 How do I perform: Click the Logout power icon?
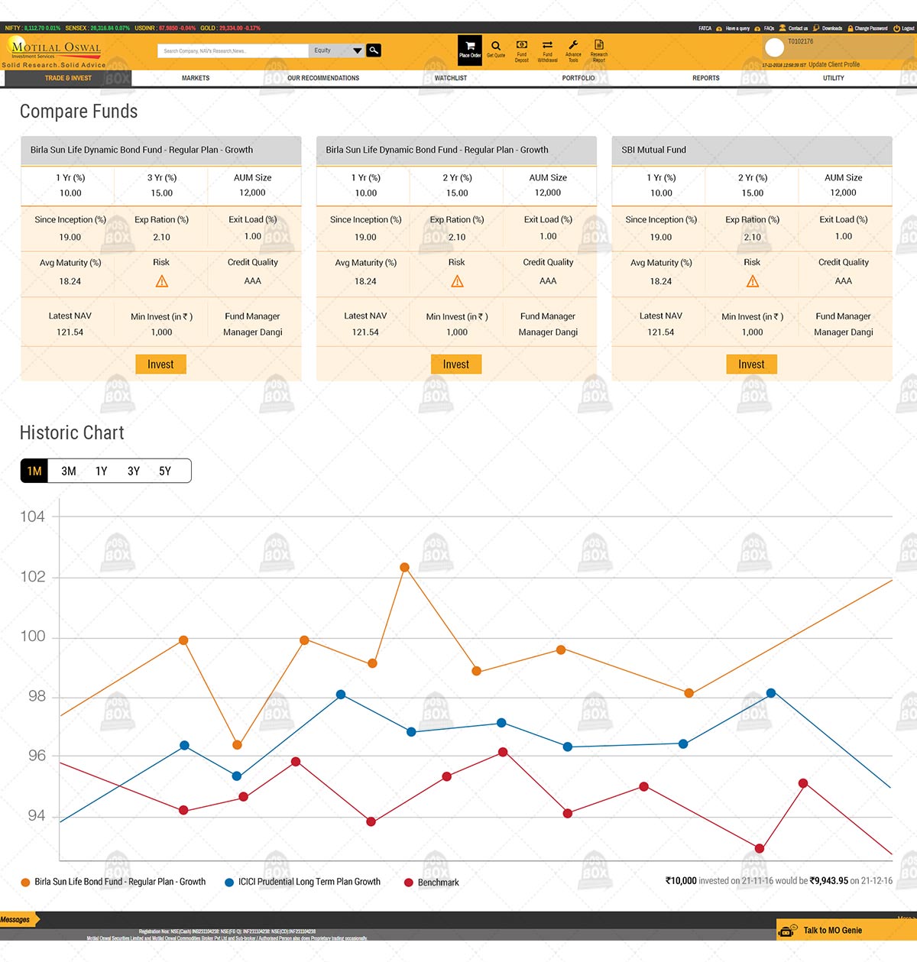896,28
